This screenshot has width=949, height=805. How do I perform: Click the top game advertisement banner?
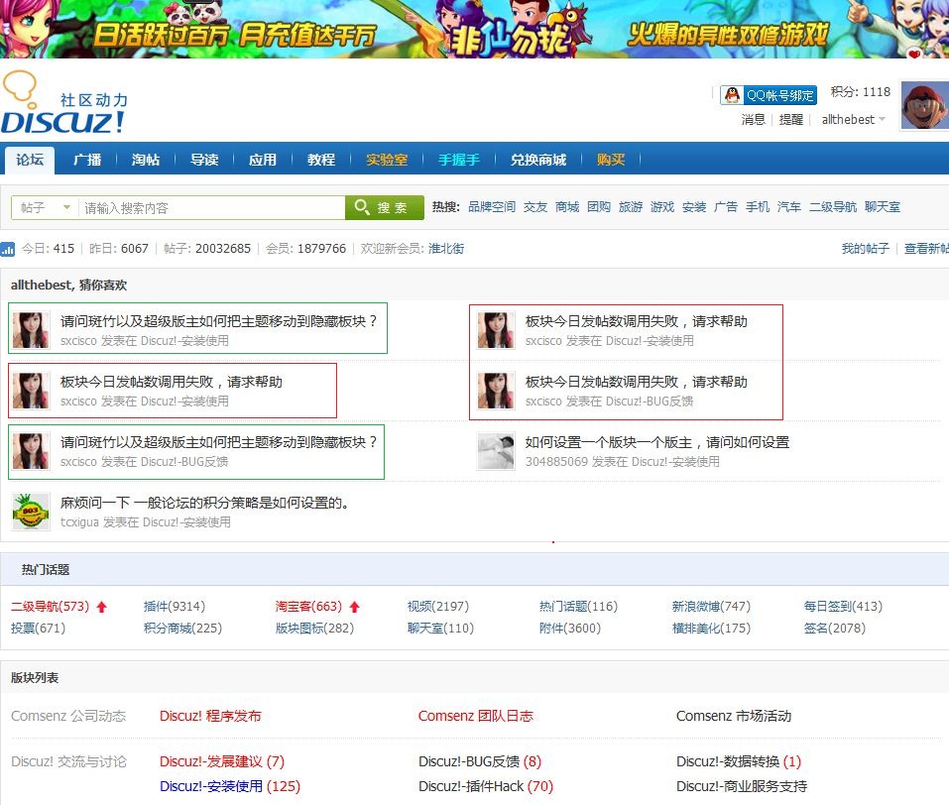(x=474, y=29)
